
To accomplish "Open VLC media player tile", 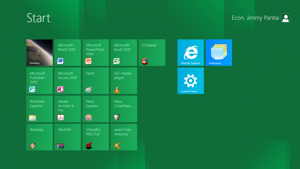I will (124, 81).
